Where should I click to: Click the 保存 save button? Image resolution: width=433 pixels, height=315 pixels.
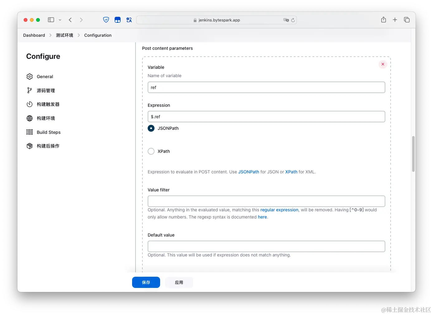pos(146,282)
